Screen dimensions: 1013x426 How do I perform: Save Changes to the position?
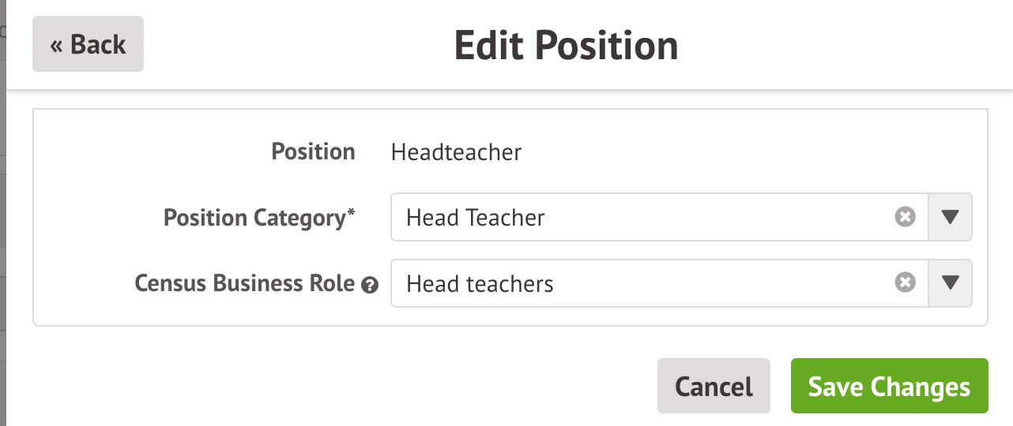(x=889, y=387)
